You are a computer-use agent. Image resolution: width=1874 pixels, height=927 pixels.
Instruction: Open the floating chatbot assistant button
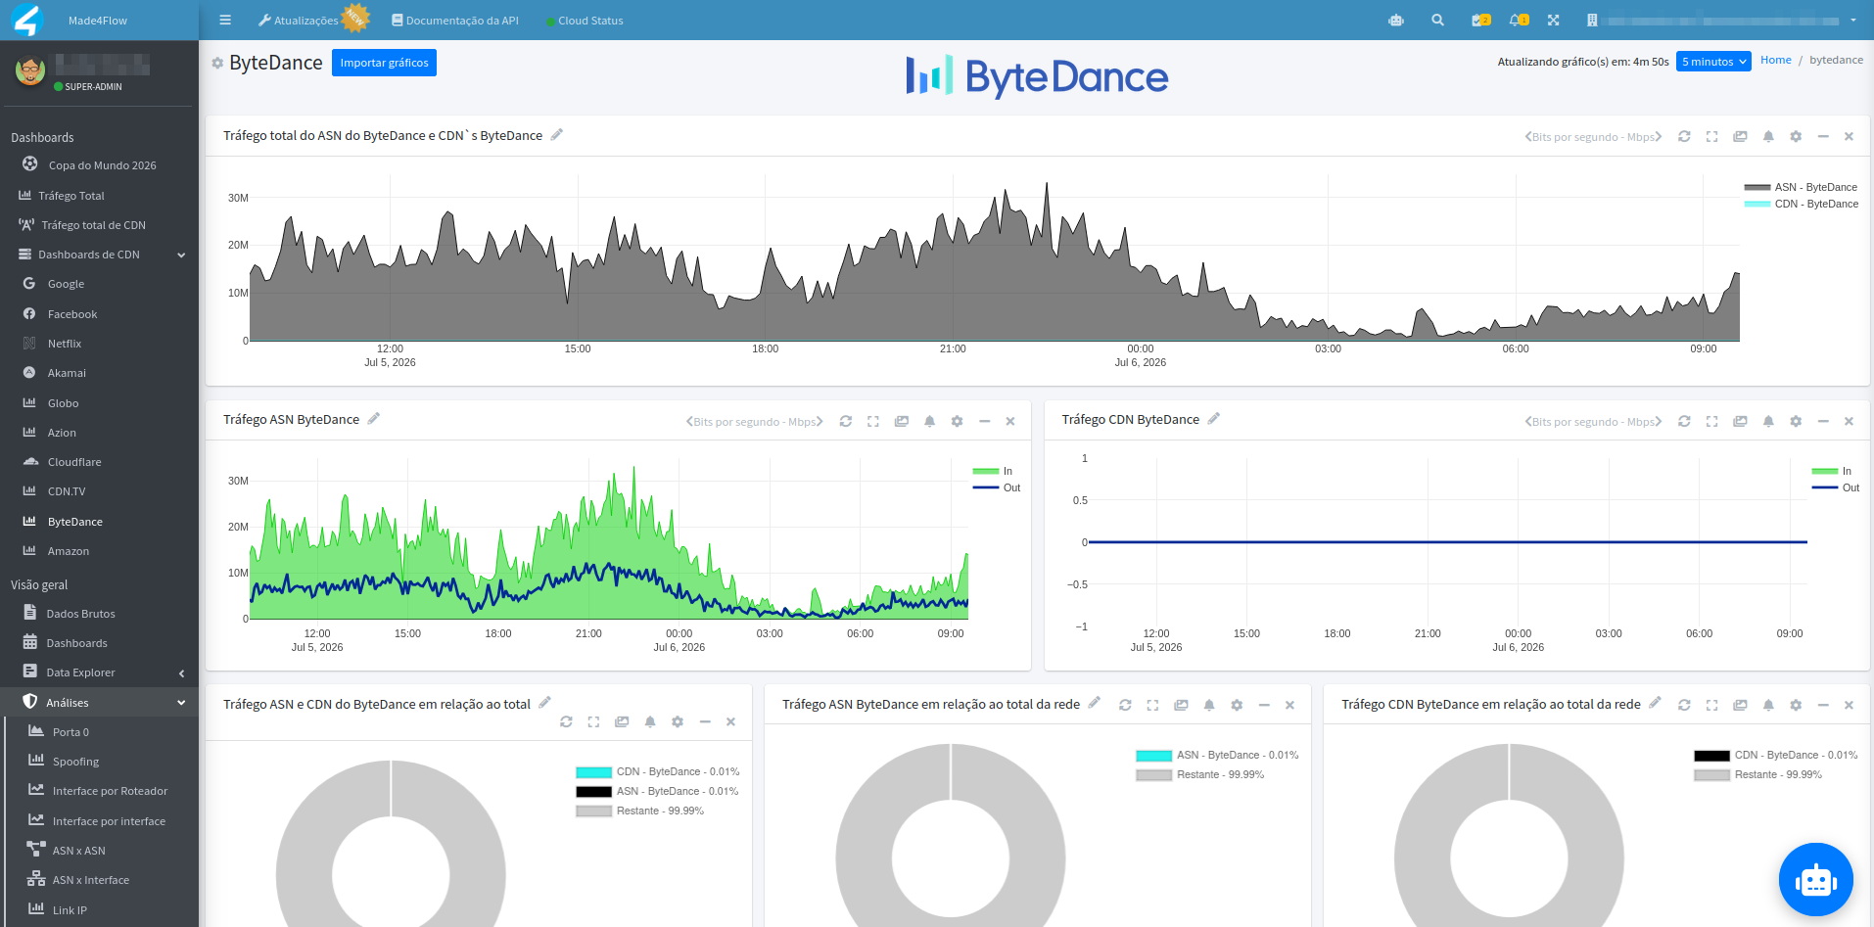(x=1815, y=880)
